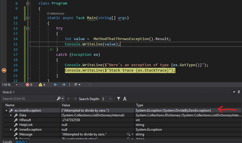Screen dimensions: 242x143
Task: Toggle the match case A icon
Action: click(x=125, y=99)
